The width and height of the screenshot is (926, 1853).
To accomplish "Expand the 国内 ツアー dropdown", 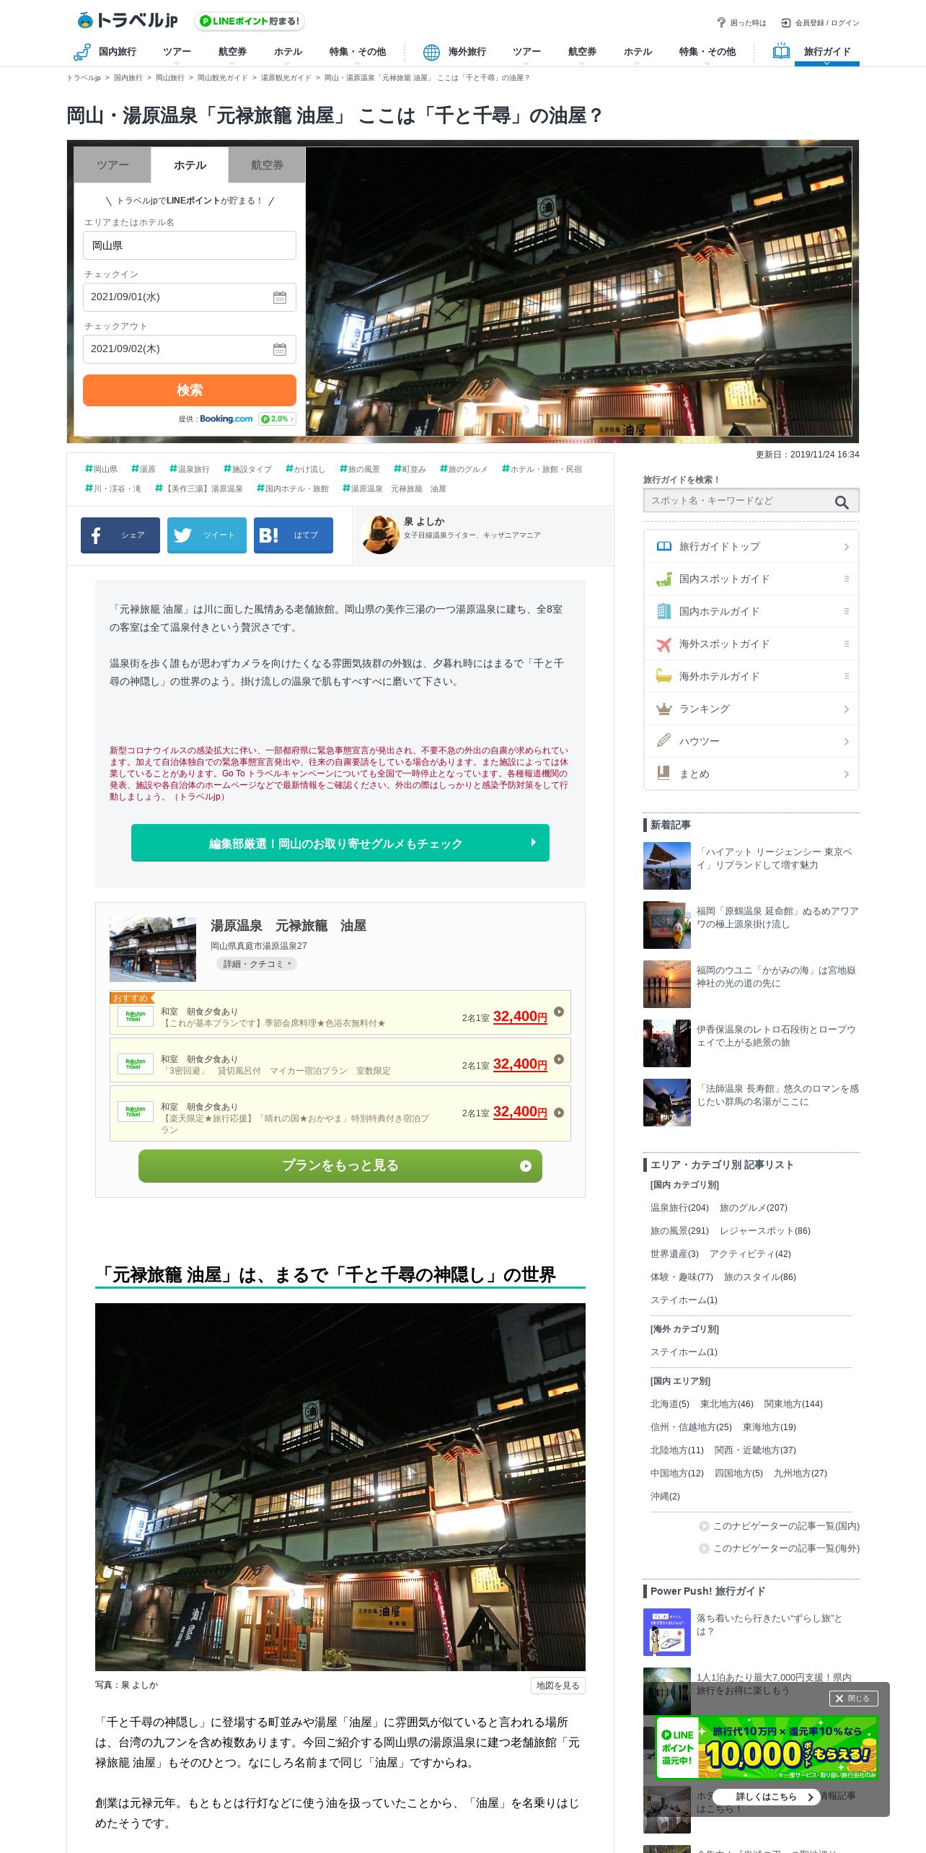I will coord(177,53).
